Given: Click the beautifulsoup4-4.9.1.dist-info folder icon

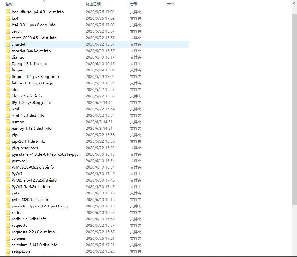Looking at the screenshot, I should [8, 12].
